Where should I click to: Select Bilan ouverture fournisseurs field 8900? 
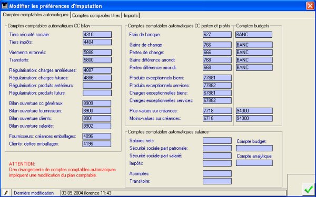97,111
